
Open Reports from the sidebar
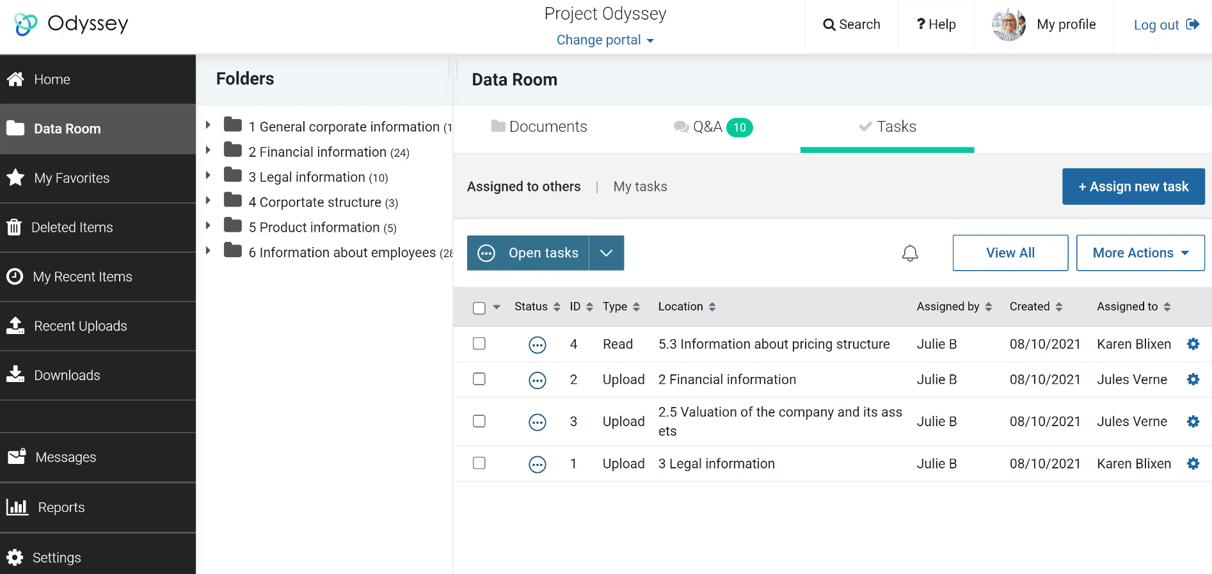61,507
